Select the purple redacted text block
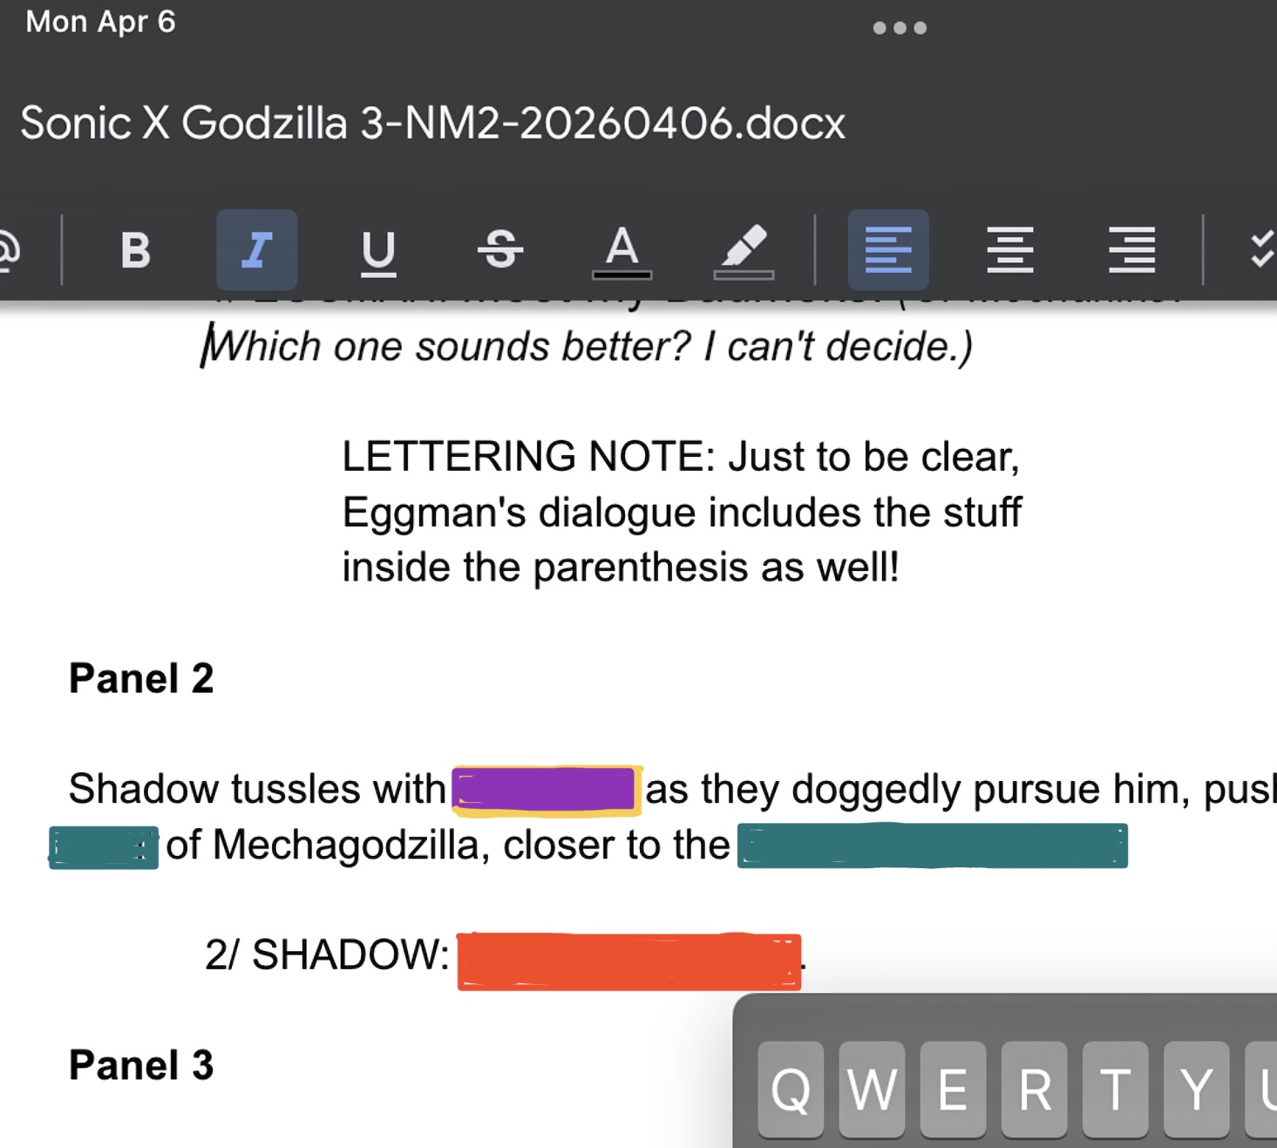Viewport: 1277px width, 1148px height. (x=547, y=791)
